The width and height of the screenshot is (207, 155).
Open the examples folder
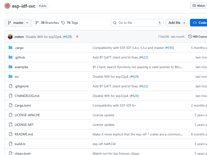pyautogui.click(x=22, y=67)
